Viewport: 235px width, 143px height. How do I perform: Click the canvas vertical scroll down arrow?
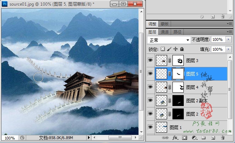point(141,132)
